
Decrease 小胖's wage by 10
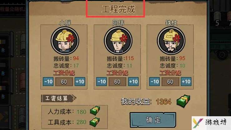click(48, 82)
